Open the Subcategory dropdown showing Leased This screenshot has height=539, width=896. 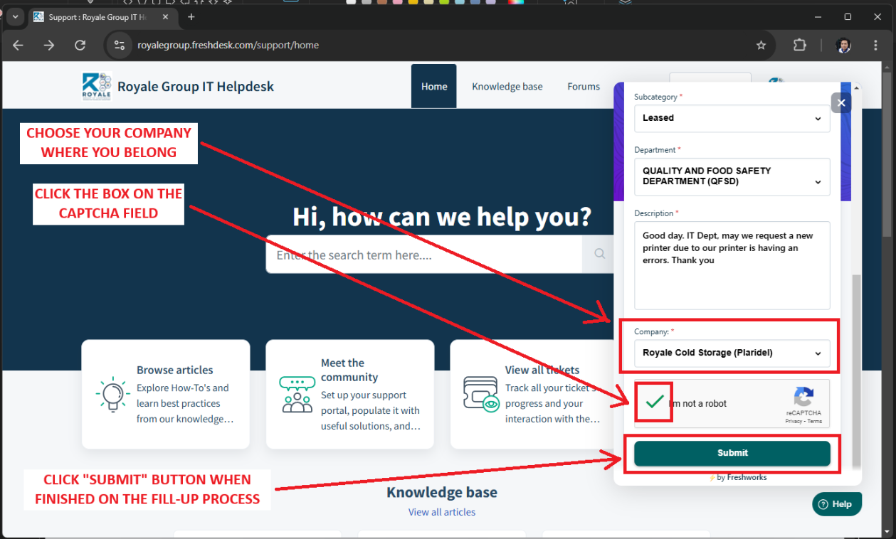(x=732, y=118)
